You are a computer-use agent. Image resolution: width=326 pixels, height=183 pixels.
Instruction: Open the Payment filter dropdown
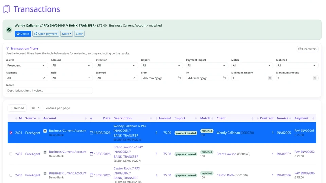[x=26, y=78]
